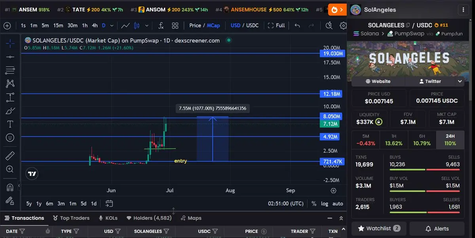
Task: Select the 24H stats tab
Action: click(450, 140)
